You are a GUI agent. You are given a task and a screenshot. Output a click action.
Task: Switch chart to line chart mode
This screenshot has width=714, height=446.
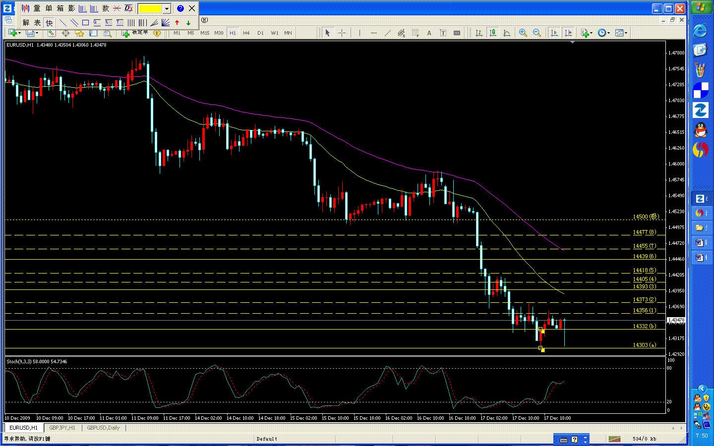pyautogui.click(x=506, y=33)
